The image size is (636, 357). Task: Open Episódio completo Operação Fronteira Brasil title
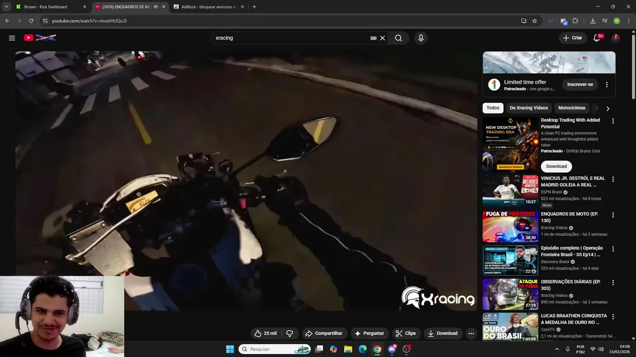571,251
